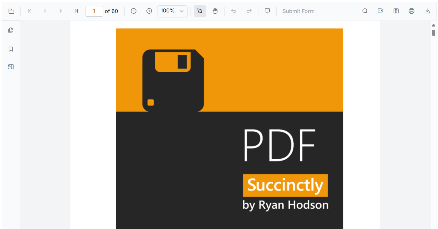Image resolution: width=438 pixels, height=229 pixels.
Task: Click the Submit Form button
Action: click(298, 11)
